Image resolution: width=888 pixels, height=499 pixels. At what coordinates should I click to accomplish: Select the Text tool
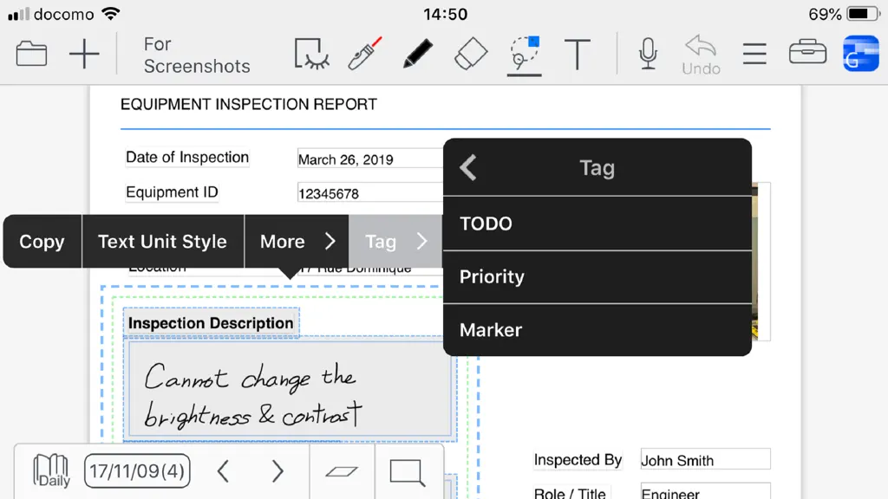[x=577, y=55]
